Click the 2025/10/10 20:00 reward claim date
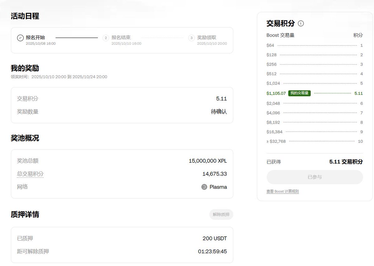 (x=212, y=44)
